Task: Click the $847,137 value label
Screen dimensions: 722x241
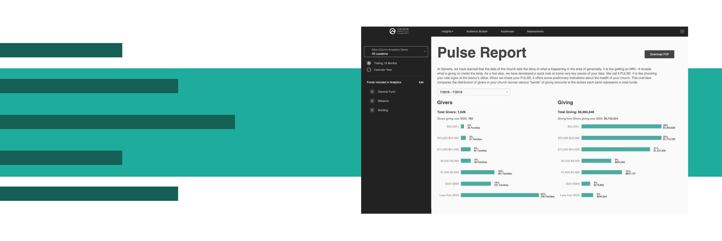Action: pyautogui.click(x=630, y=174)
